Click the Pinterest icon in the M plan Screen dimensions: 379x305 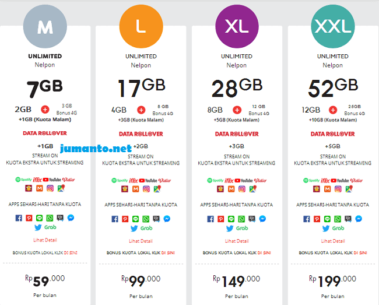29,218
